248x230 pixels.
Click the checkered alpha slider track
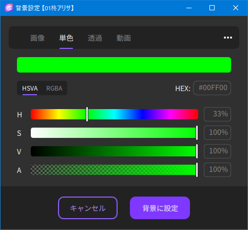pyautogui.click(x=115, y=170)
